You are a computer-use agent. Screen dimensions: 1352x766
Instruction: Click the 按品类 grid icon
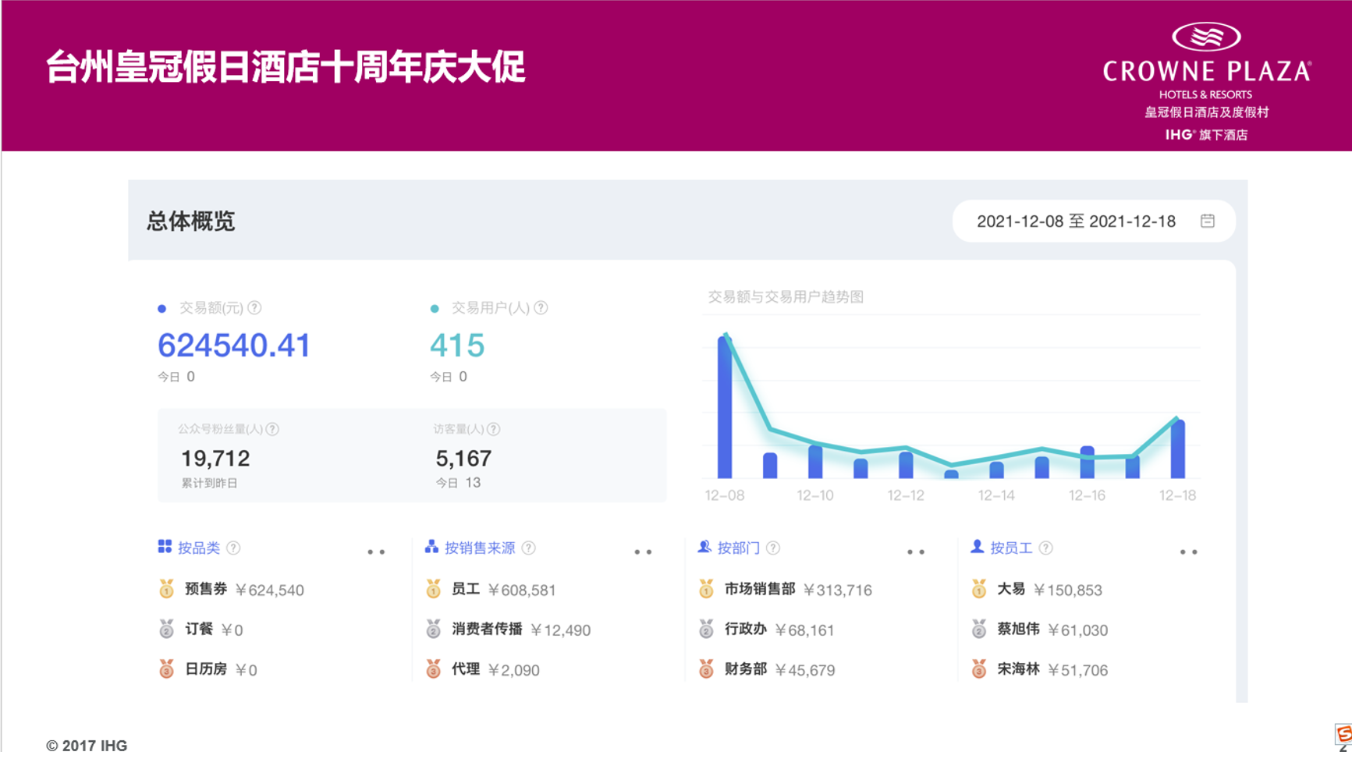click(x=165, y=547)
